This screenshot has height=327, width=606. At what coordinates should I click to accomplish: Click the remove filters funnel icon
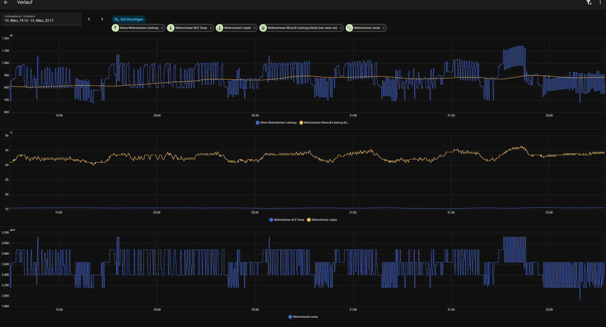tap(589, 3)
